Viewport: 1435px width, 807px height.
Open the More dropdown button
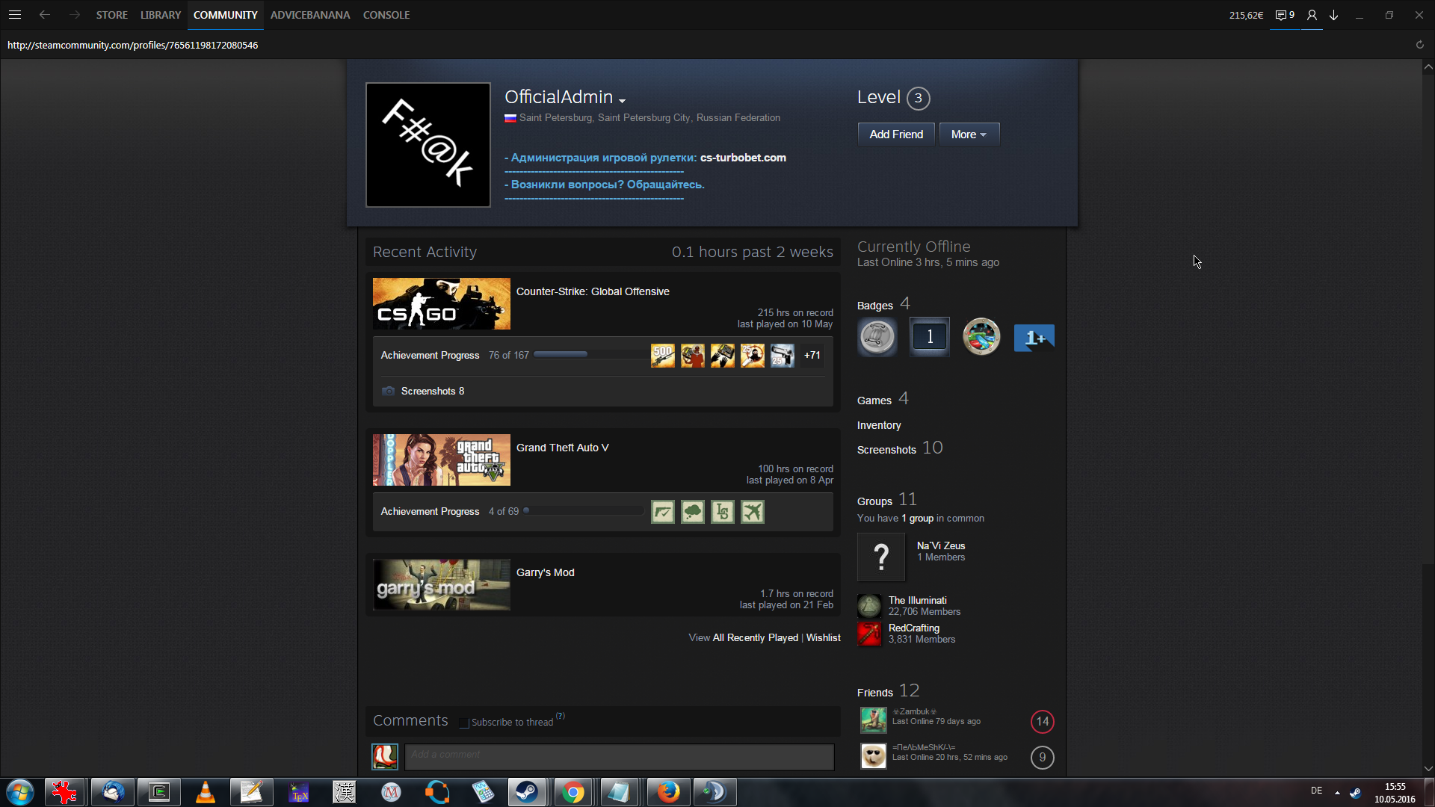[969, 134]
